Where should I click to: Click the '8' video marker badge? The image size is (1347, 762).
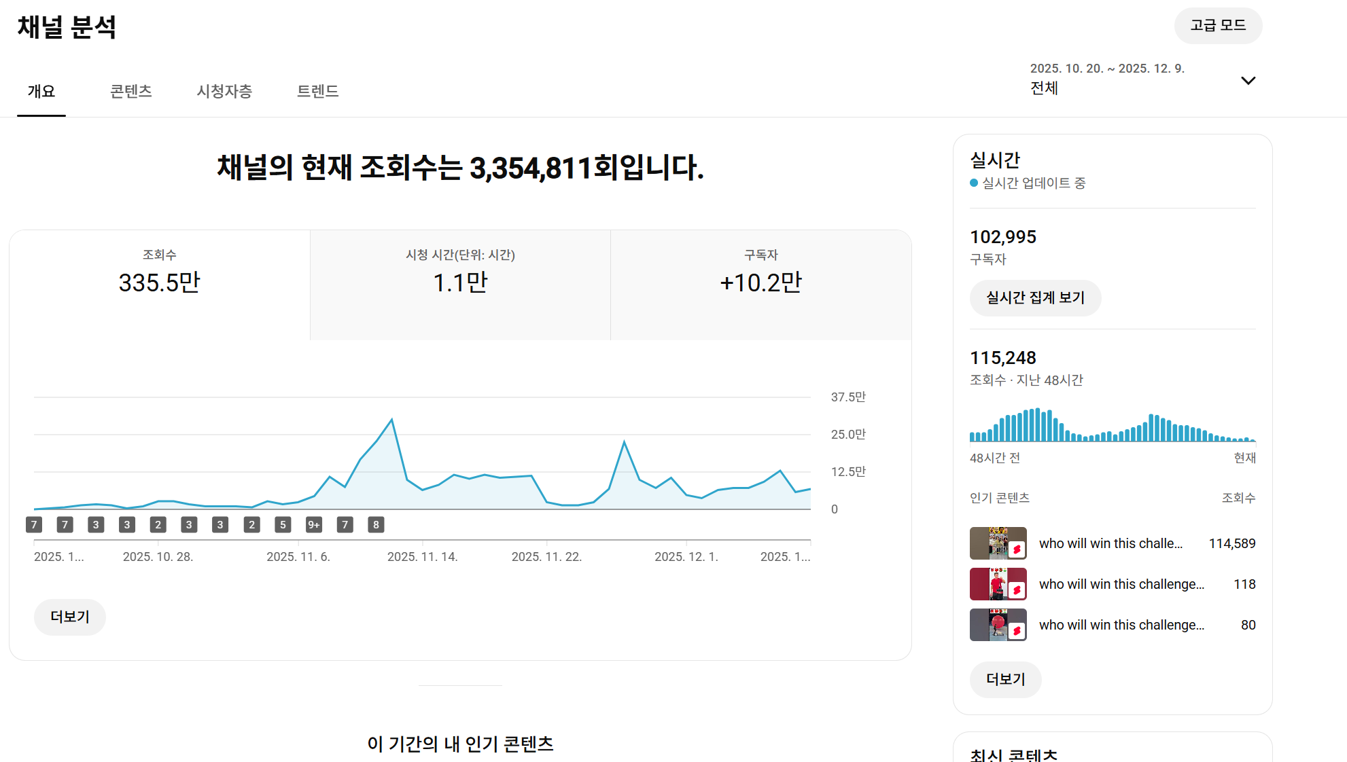(x=376, y=524)
